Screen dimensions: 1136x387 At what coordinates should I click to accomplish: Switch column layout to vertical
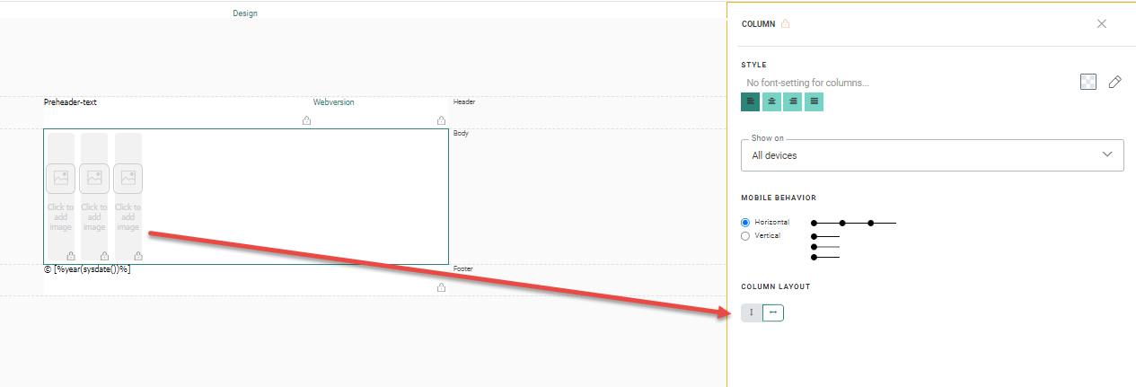tap(752, 312)
